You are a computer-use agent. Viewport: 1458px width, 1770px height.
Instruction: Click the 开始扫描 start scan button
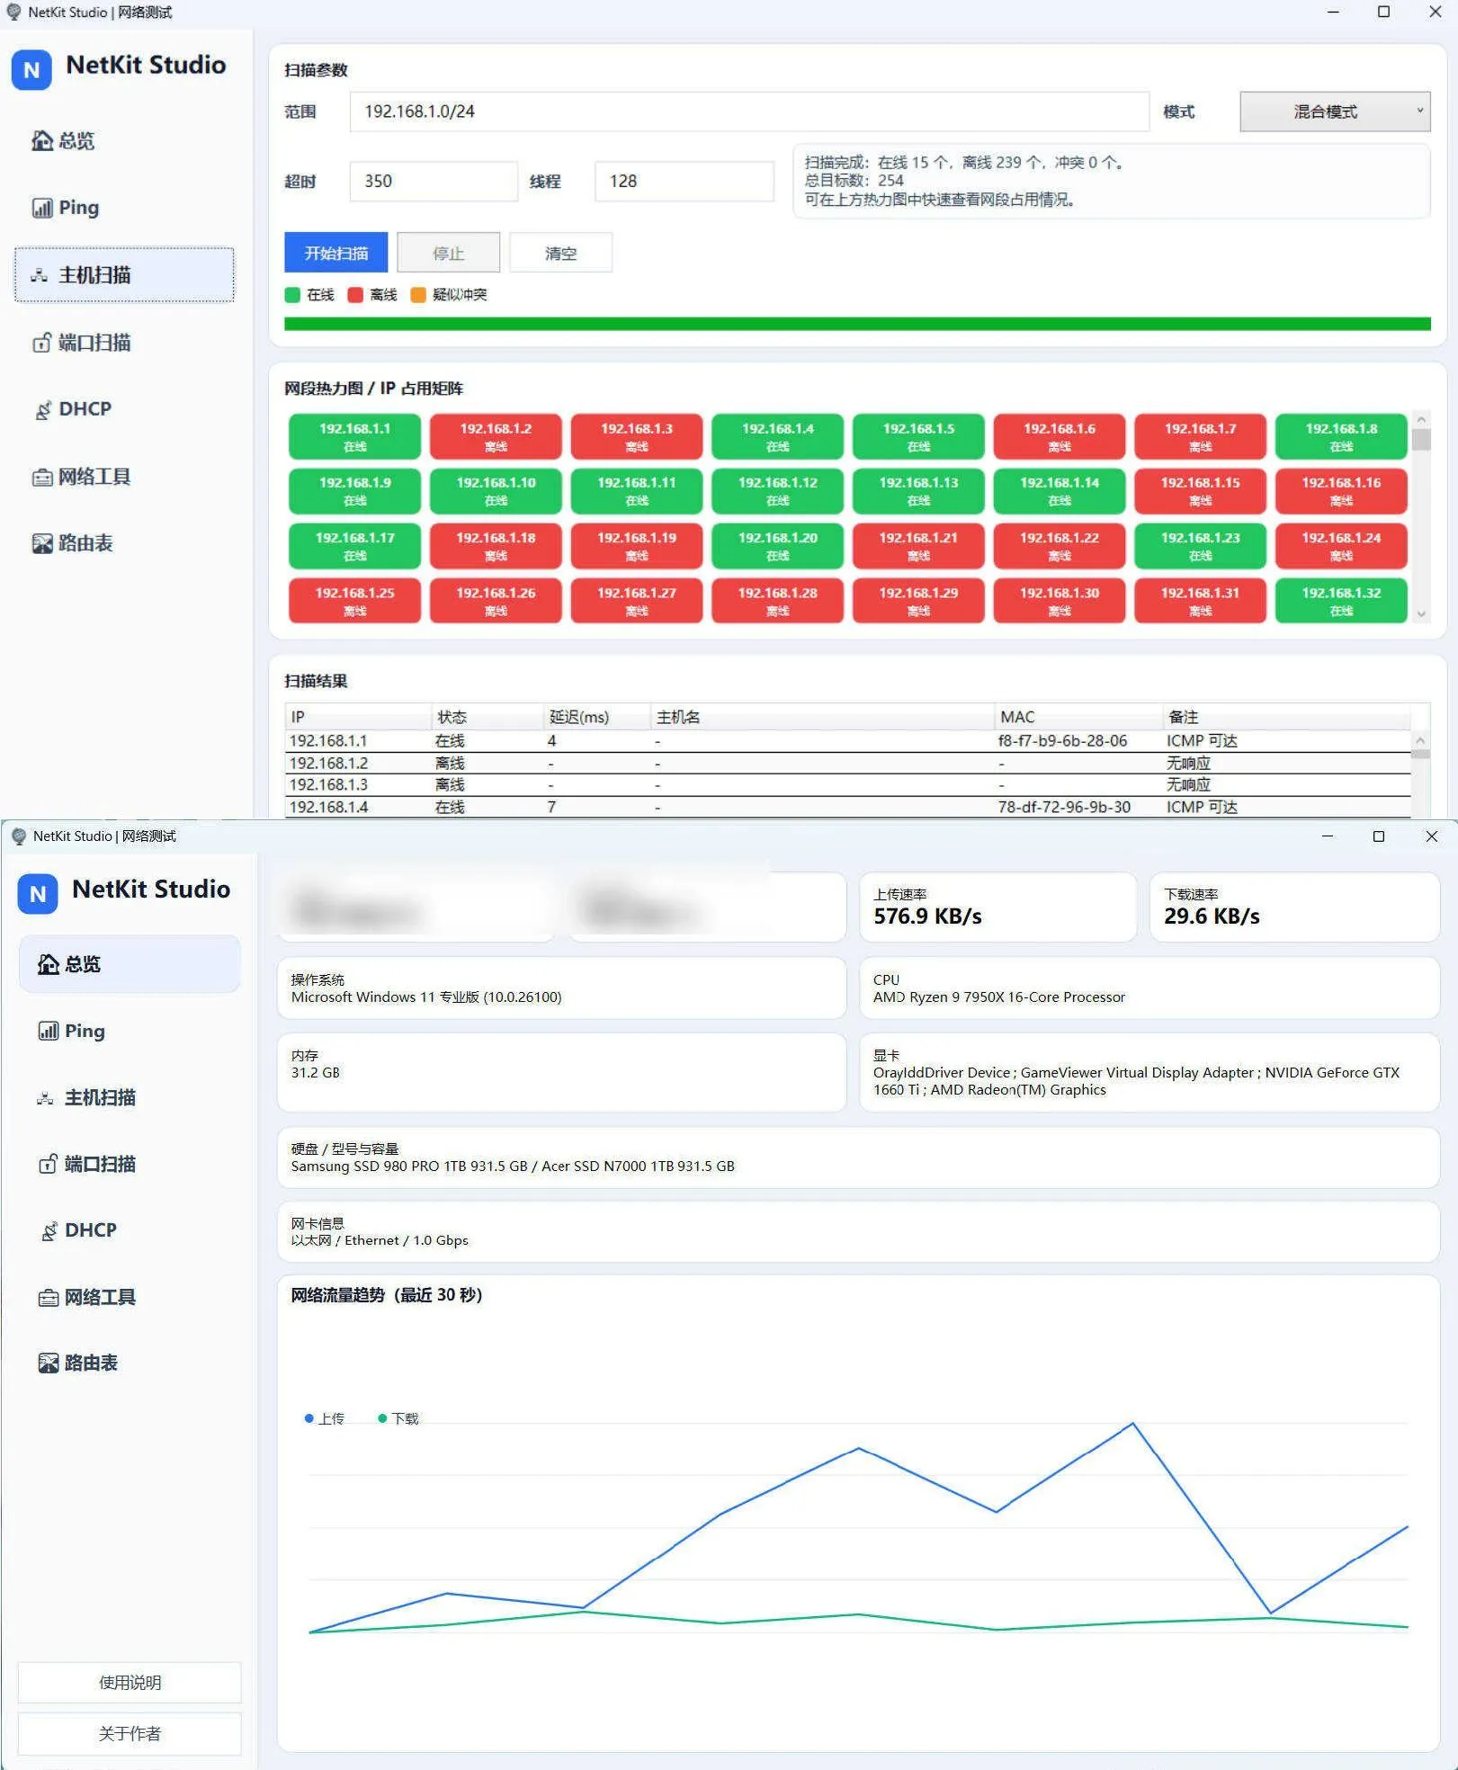click(x=335, y=253)
